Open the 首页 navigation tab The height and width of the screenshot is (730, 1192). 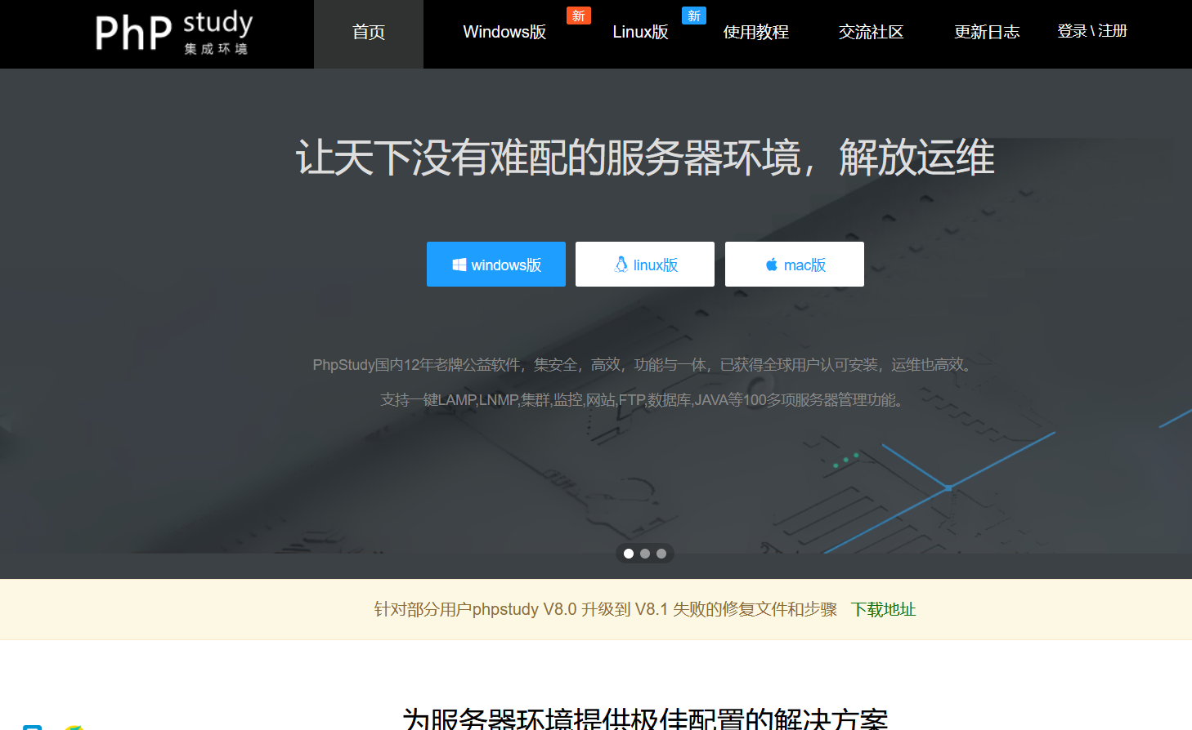coord(369,33)
